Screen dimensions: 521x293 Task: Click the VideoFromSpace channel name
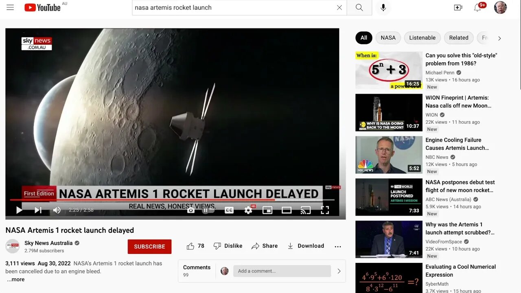point(443,242)
